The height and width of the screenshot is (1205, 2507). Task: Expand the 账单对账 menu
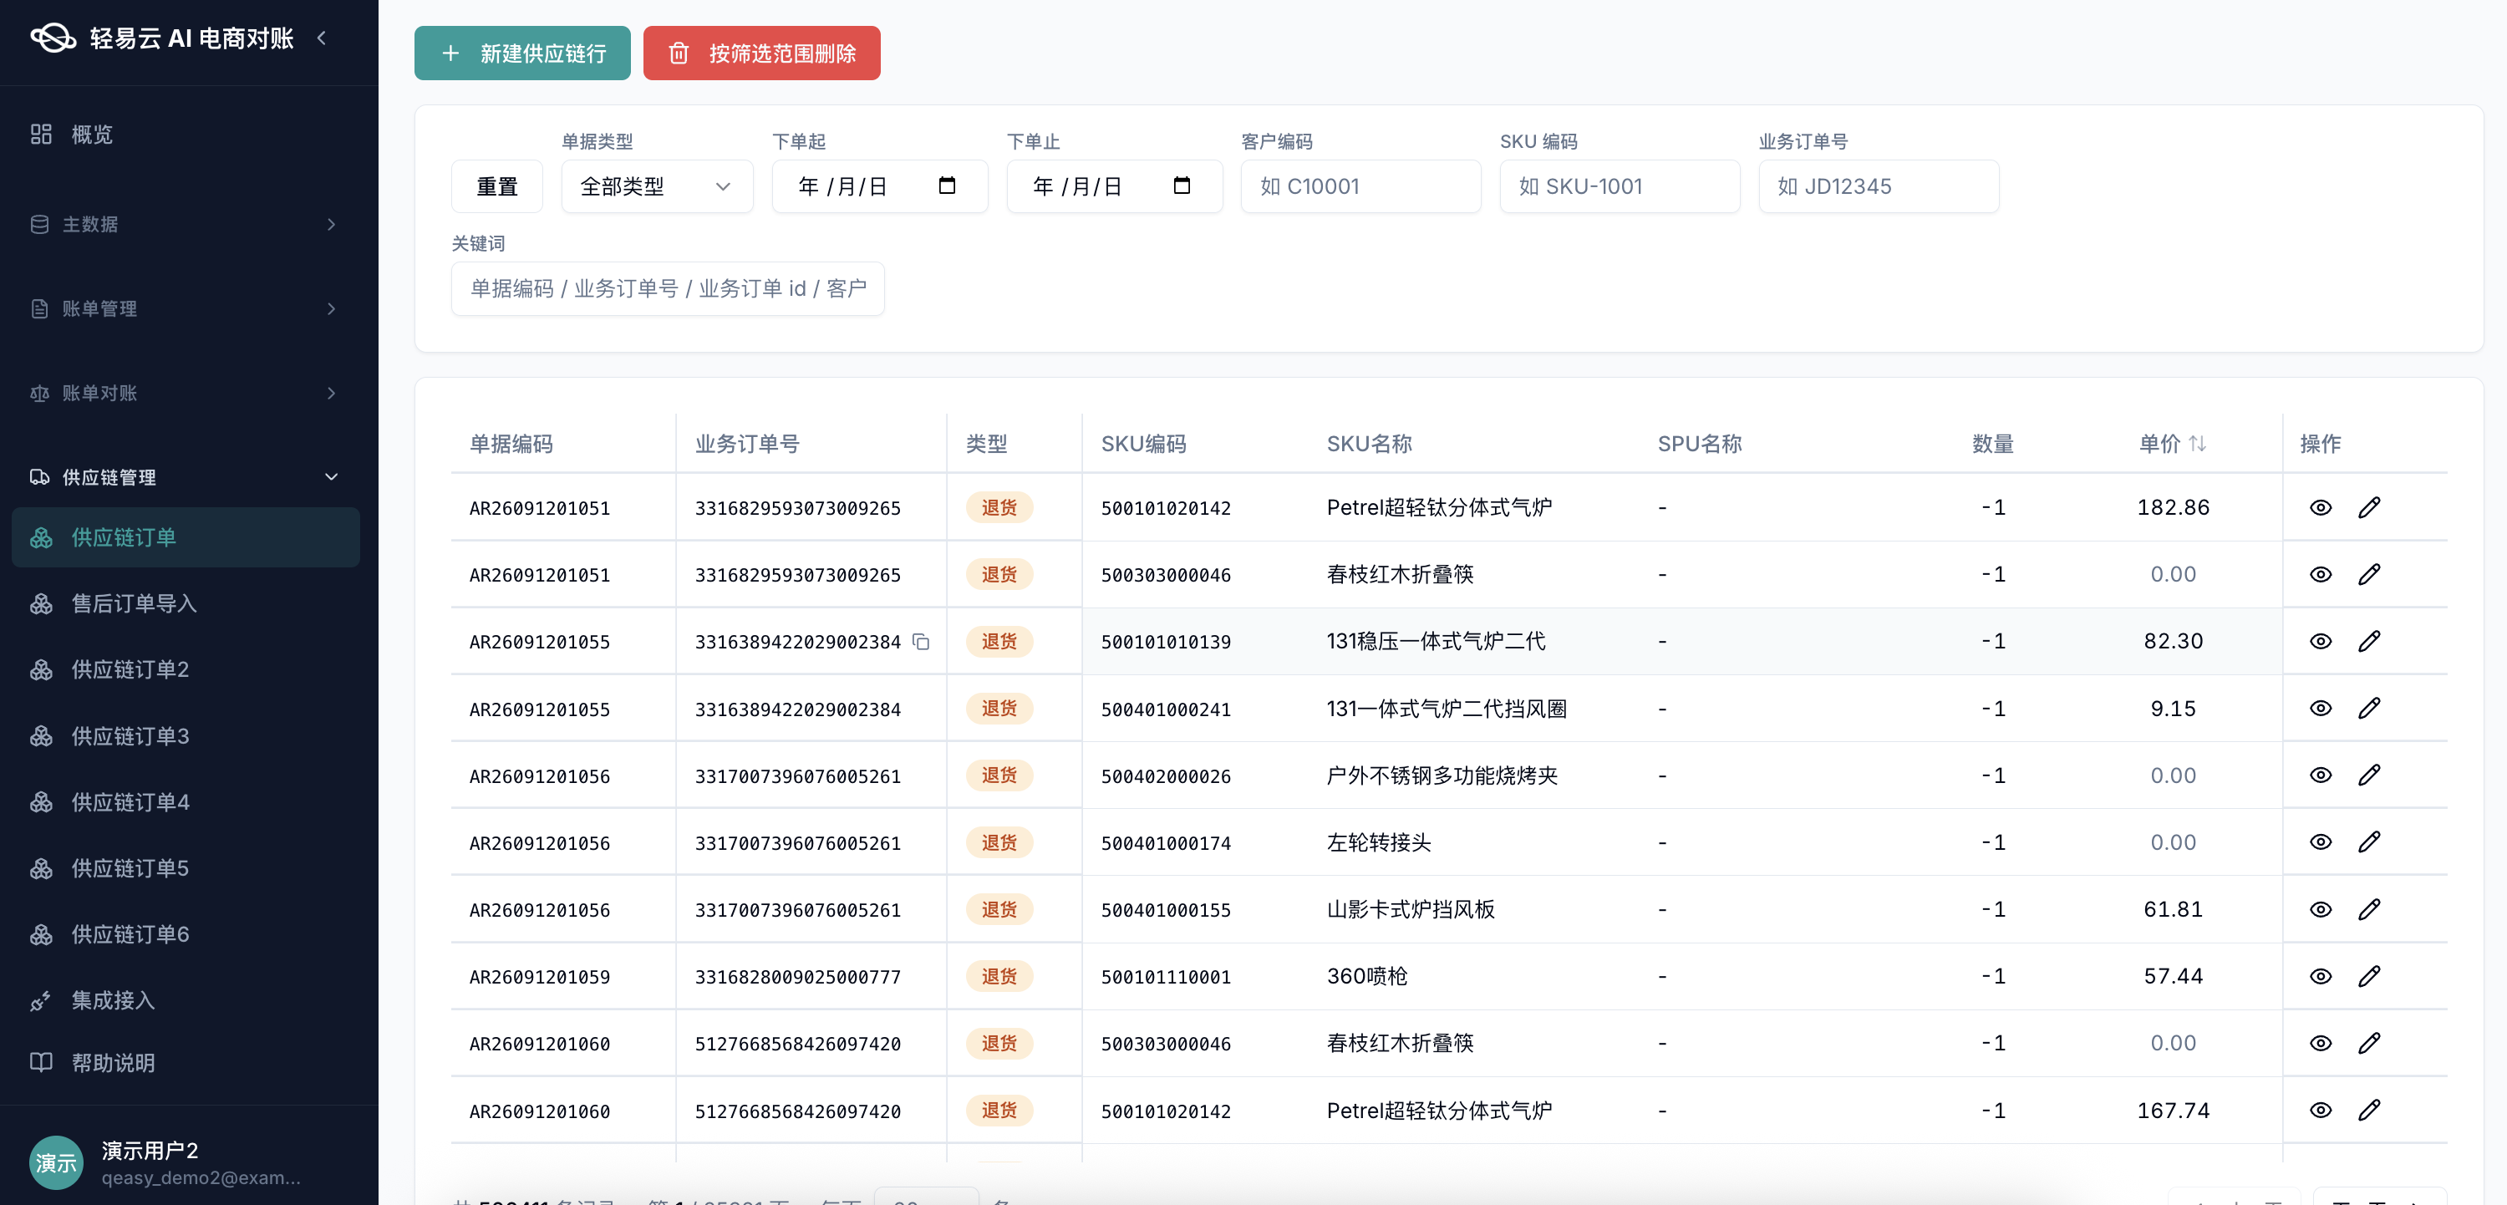185,394
